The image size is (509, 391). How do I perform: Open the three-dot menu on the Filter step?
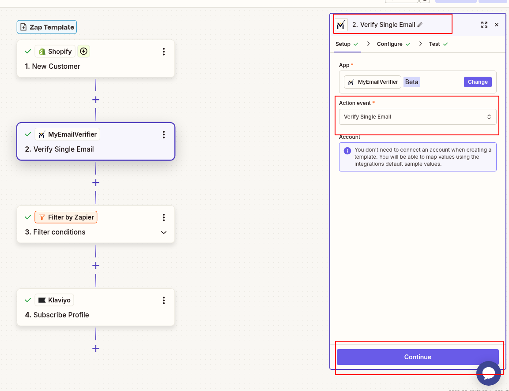[x=164, y=217]
